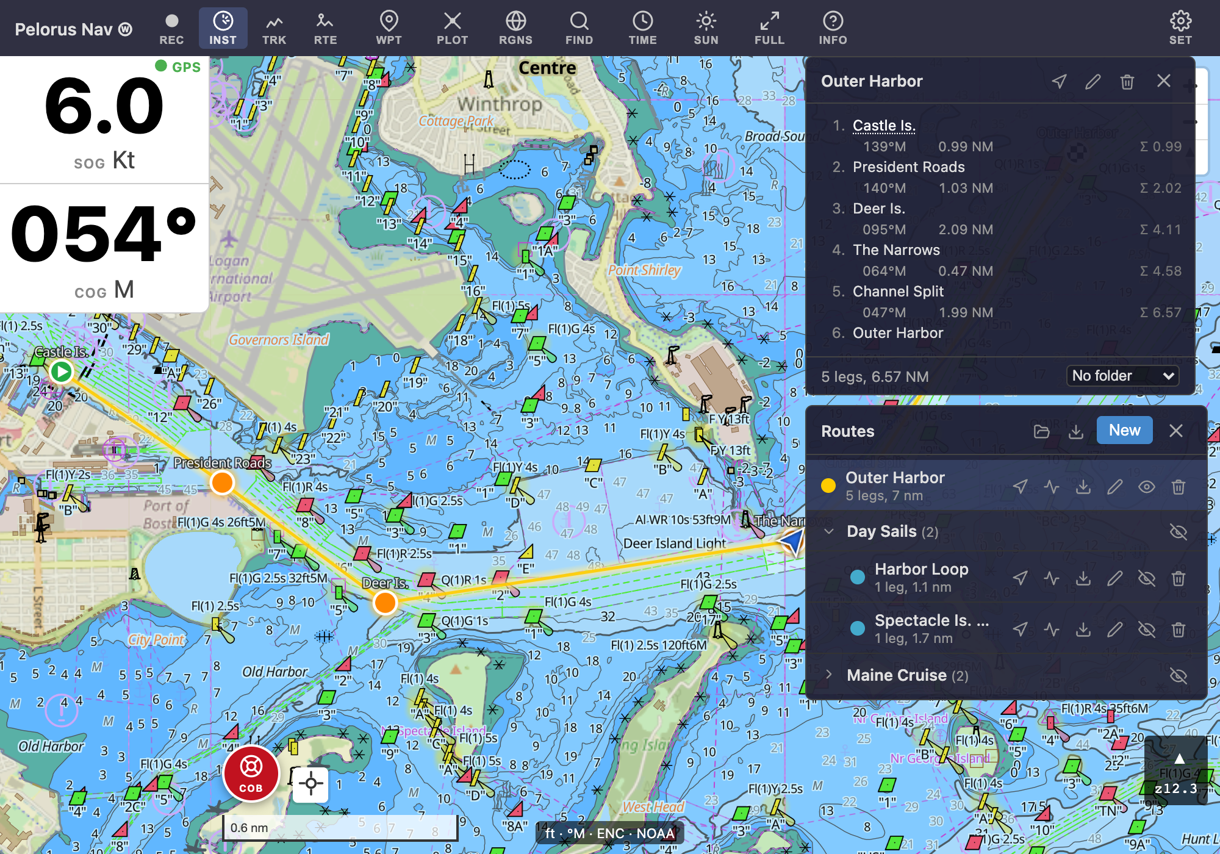Start recording with REC button
Image resolution: width=1220 pixels, height=854 pixels.
[x=171, y=29]
